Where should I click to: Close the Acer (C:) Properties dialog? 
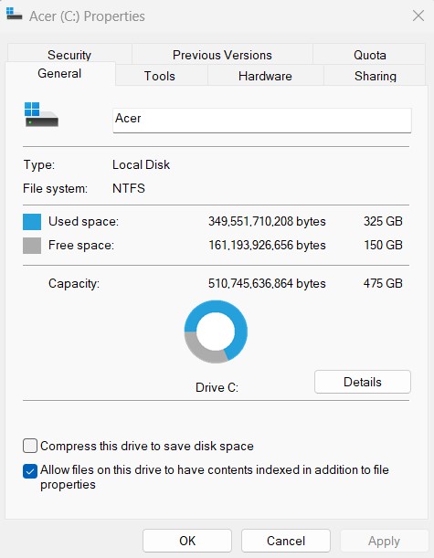[x=418, y=16]
